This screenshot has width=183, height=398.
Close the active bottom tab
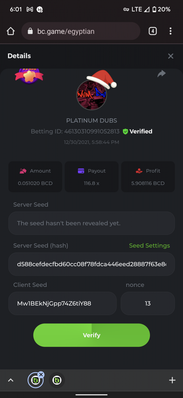click(41, 375)
